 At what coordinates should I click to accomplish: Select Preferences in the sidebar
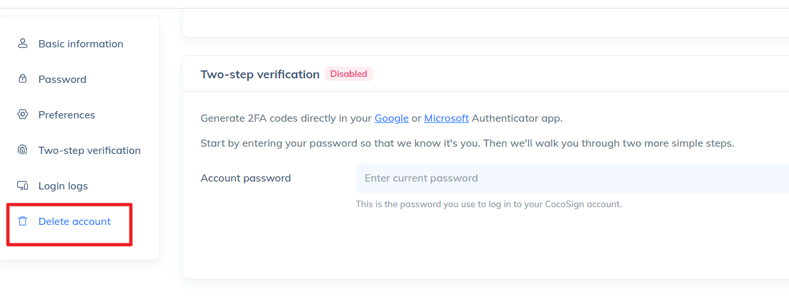pyautogui.click(x=66, y=114)
